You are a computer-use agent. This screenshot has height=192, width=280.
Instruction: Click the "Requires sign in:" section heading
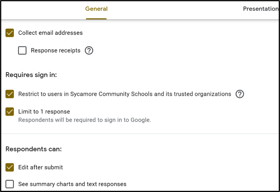click(31, 75)
